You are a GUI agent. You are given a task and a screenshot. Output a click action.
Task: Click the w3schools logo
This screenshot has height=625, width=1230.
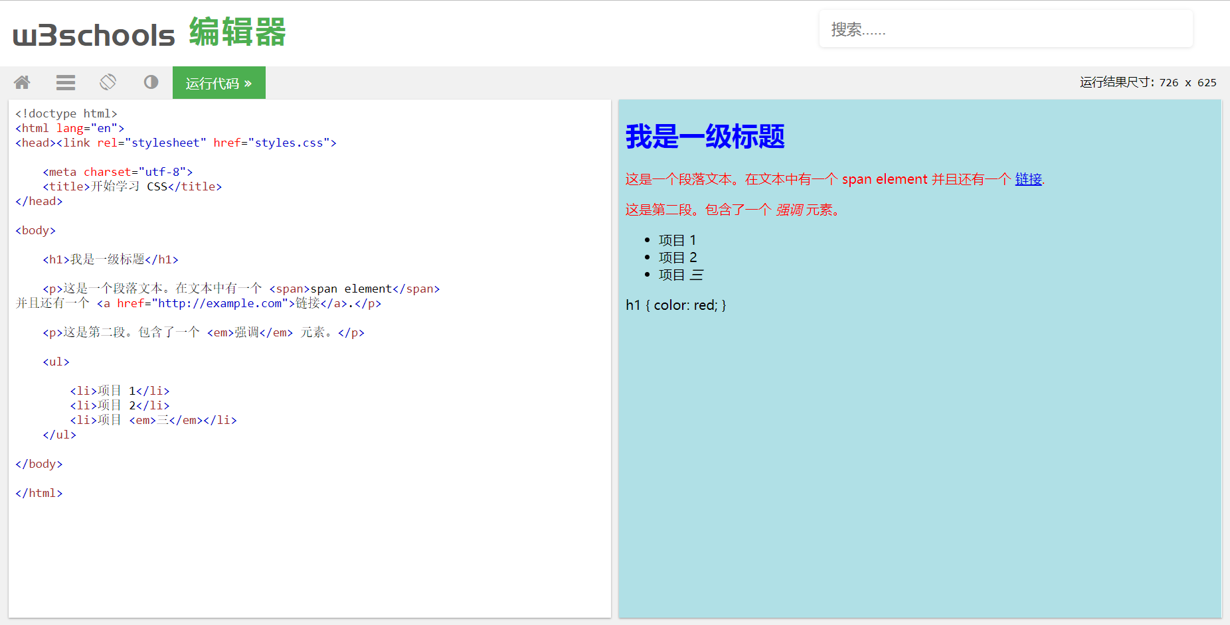[x=94, y=35]
